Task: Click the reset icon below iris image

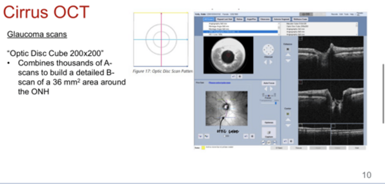Action: tap(234, 76)
